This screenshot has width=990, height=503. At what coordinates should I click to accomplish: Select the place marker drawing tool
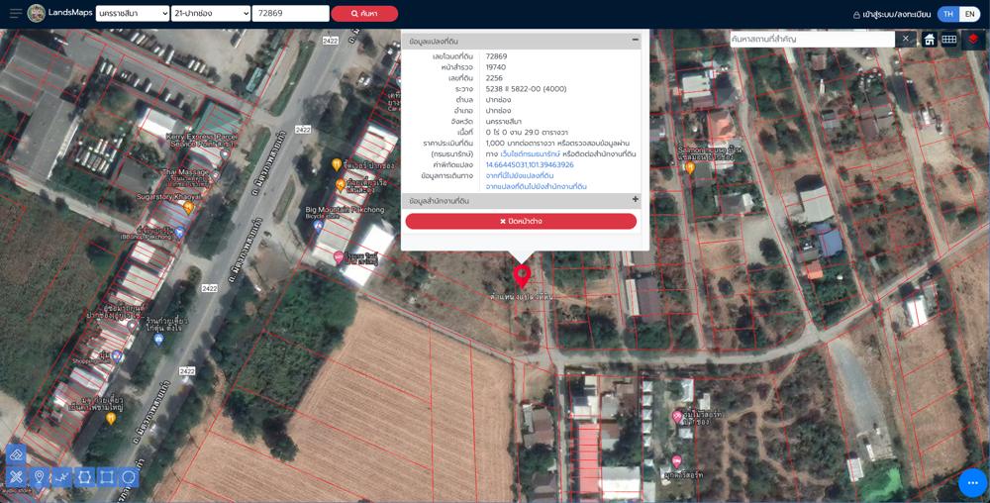pos(40,477)
